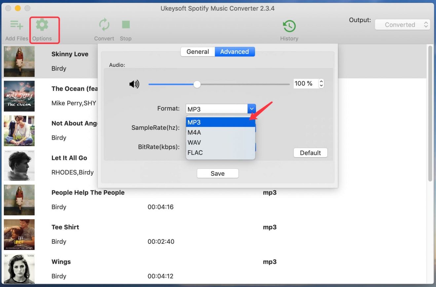This screenshot has width=436, height=287.
Task: Open the Options gear icon
Action: 42,24
